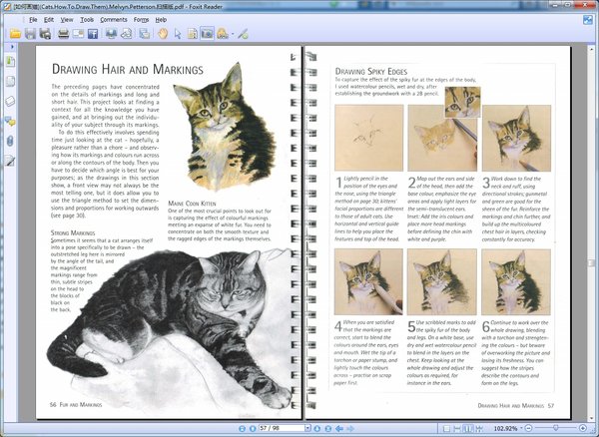599x437 pixels.
Task: Open the Forms menu
Action: coord(141,20)
